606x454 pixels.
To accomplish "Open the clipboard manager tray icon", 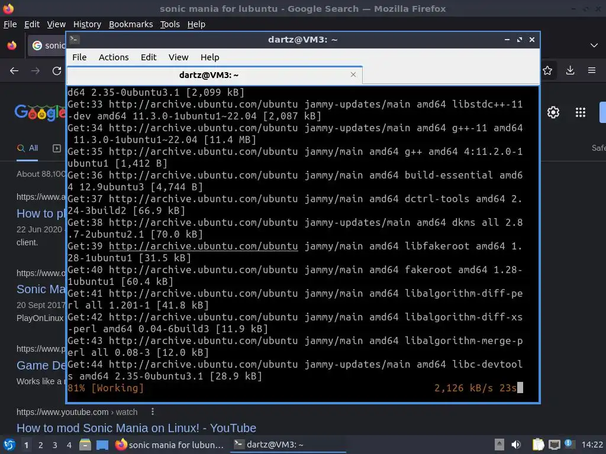I will [x=538, y=445].
